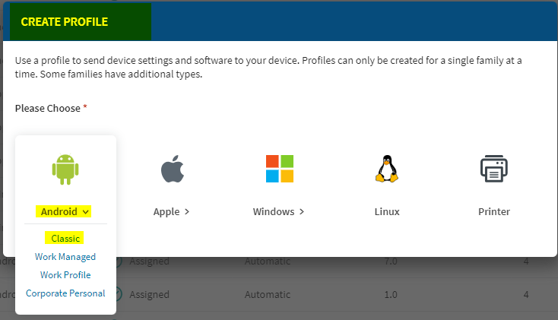Select the Work Profile option

pos(65,275)
